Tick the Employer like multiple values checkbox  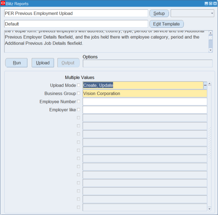(78, 110)
